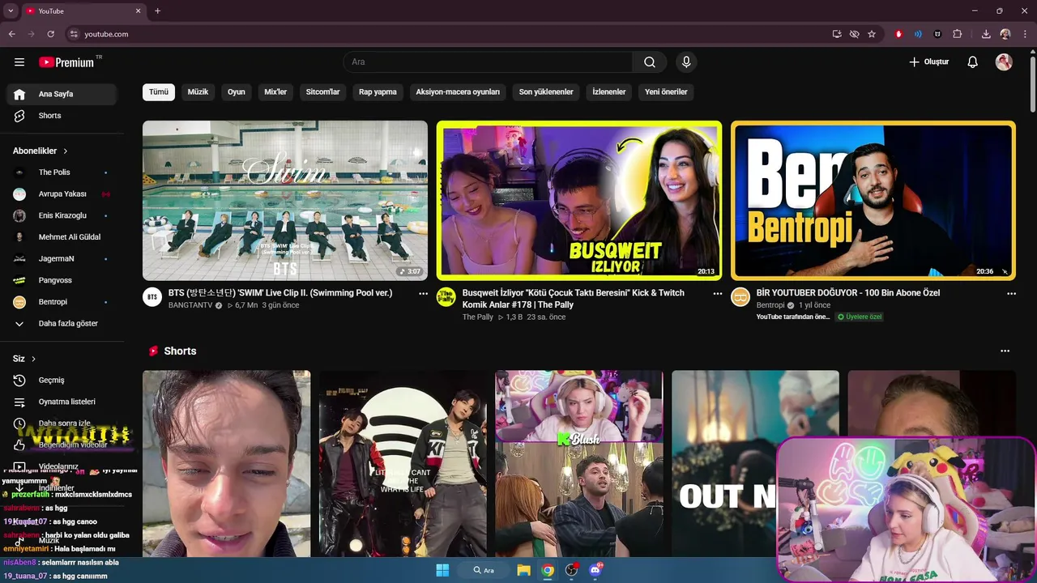Start voice search with microphone icon
This screenshot has width=1037, height=583.
click(x=686, y=62)
